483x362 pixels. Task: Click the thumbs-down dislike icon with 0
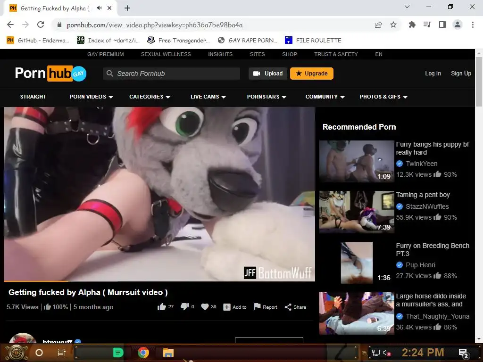pos(184,306)
